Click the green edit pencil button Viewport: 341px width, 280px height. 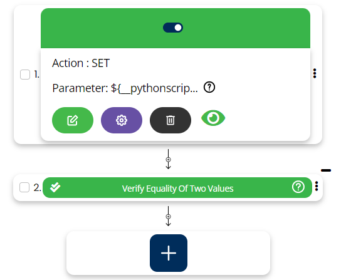pos(73,120)
